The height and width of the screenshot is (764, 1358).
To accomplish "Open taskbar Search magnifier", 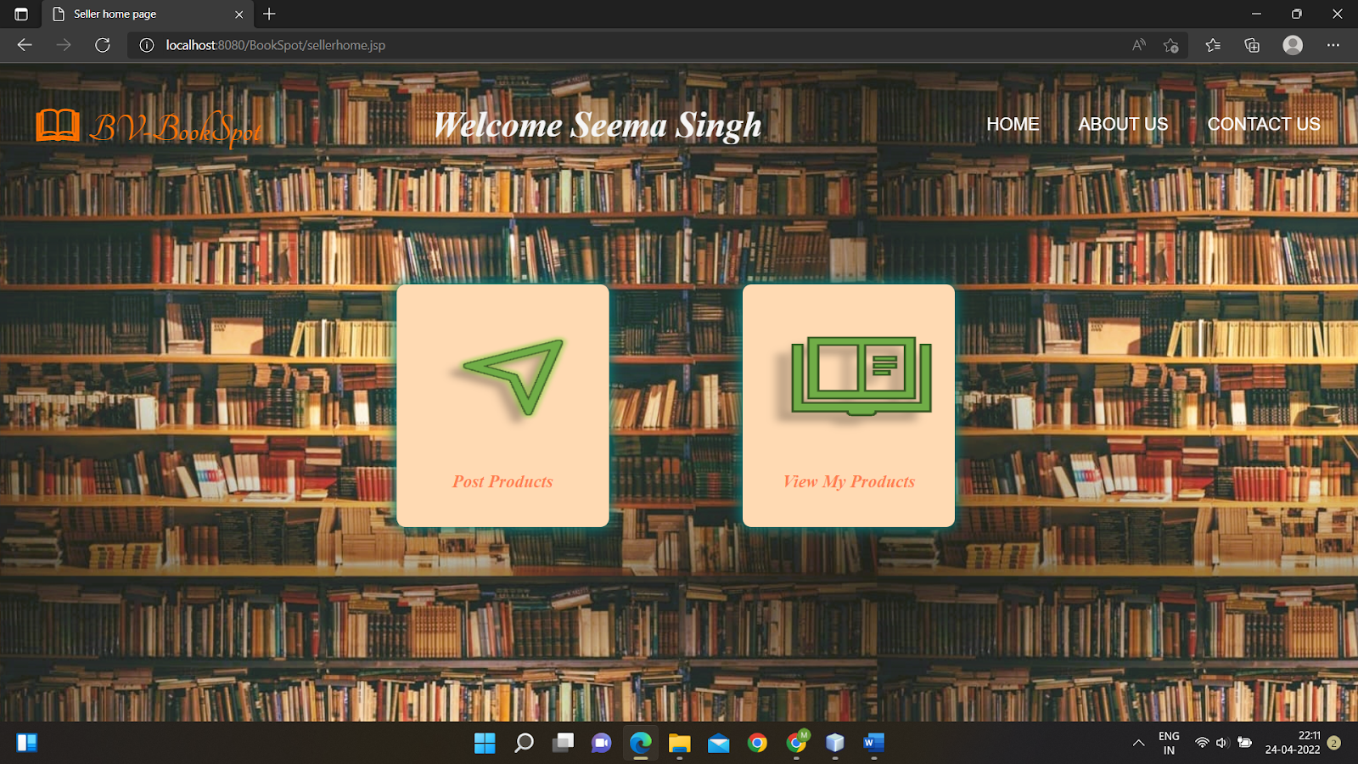I will pyautogui.click(x=524, y=744).
